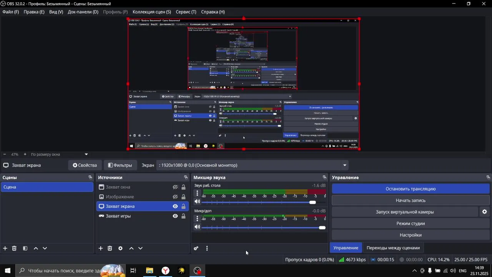Click Остановить трансляцию button

(x=411, y=189)
